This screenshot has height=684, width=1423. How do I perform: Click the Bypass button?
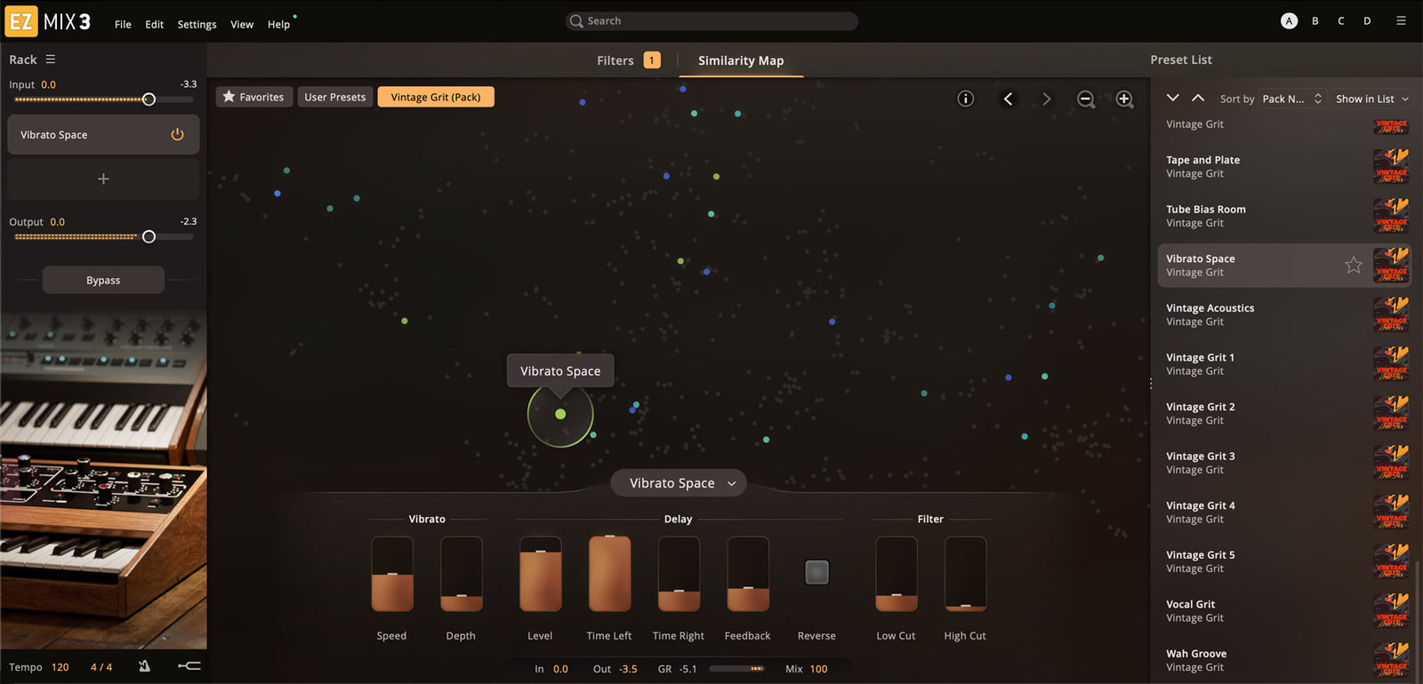tap(103, 280)
